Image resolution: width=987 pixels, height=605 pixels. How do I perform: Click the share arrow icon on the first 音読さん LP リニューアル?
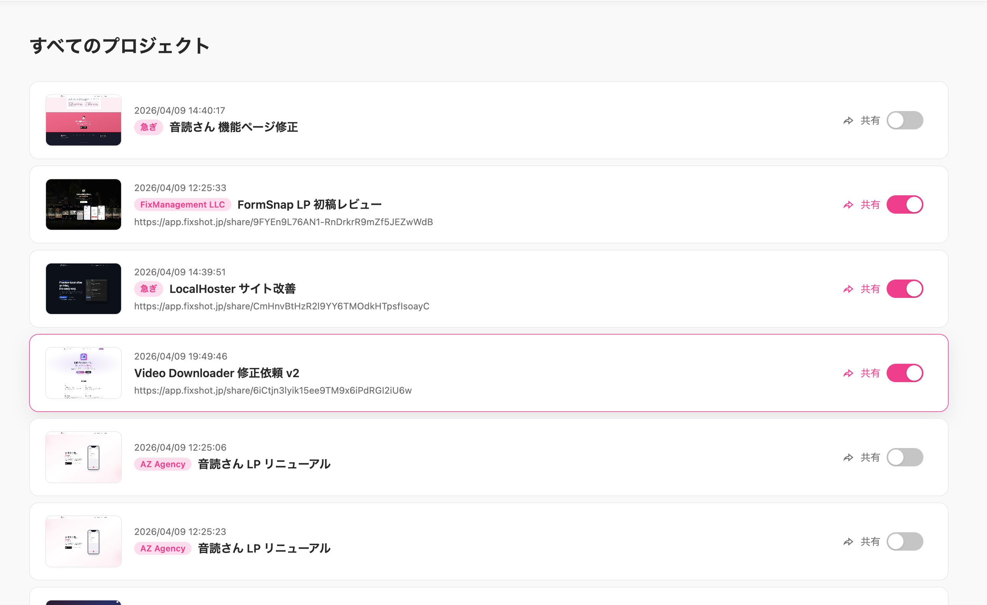tap(848, 457)
